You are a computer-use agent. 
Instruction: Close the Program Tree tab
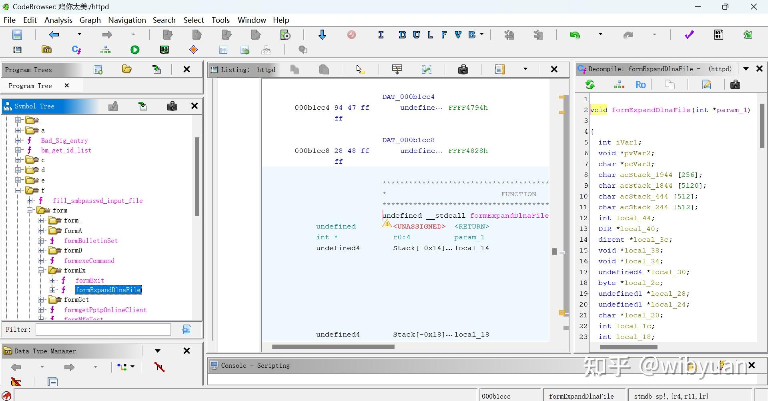pyautogui.click(x=67, y=86)
